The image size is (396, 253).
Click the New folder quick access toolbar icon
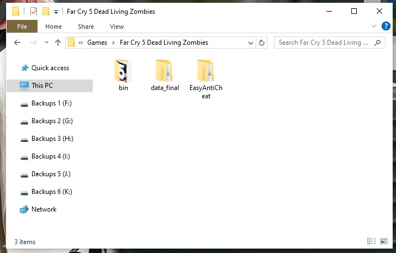tap(46, 12)
